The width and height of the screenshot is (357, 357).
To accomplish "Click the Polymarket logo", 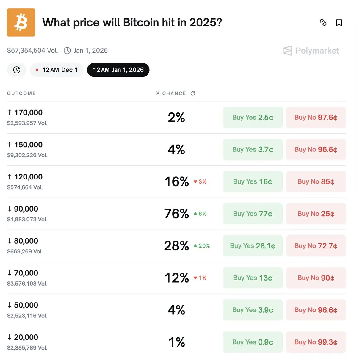I will (x=311, y=51).
